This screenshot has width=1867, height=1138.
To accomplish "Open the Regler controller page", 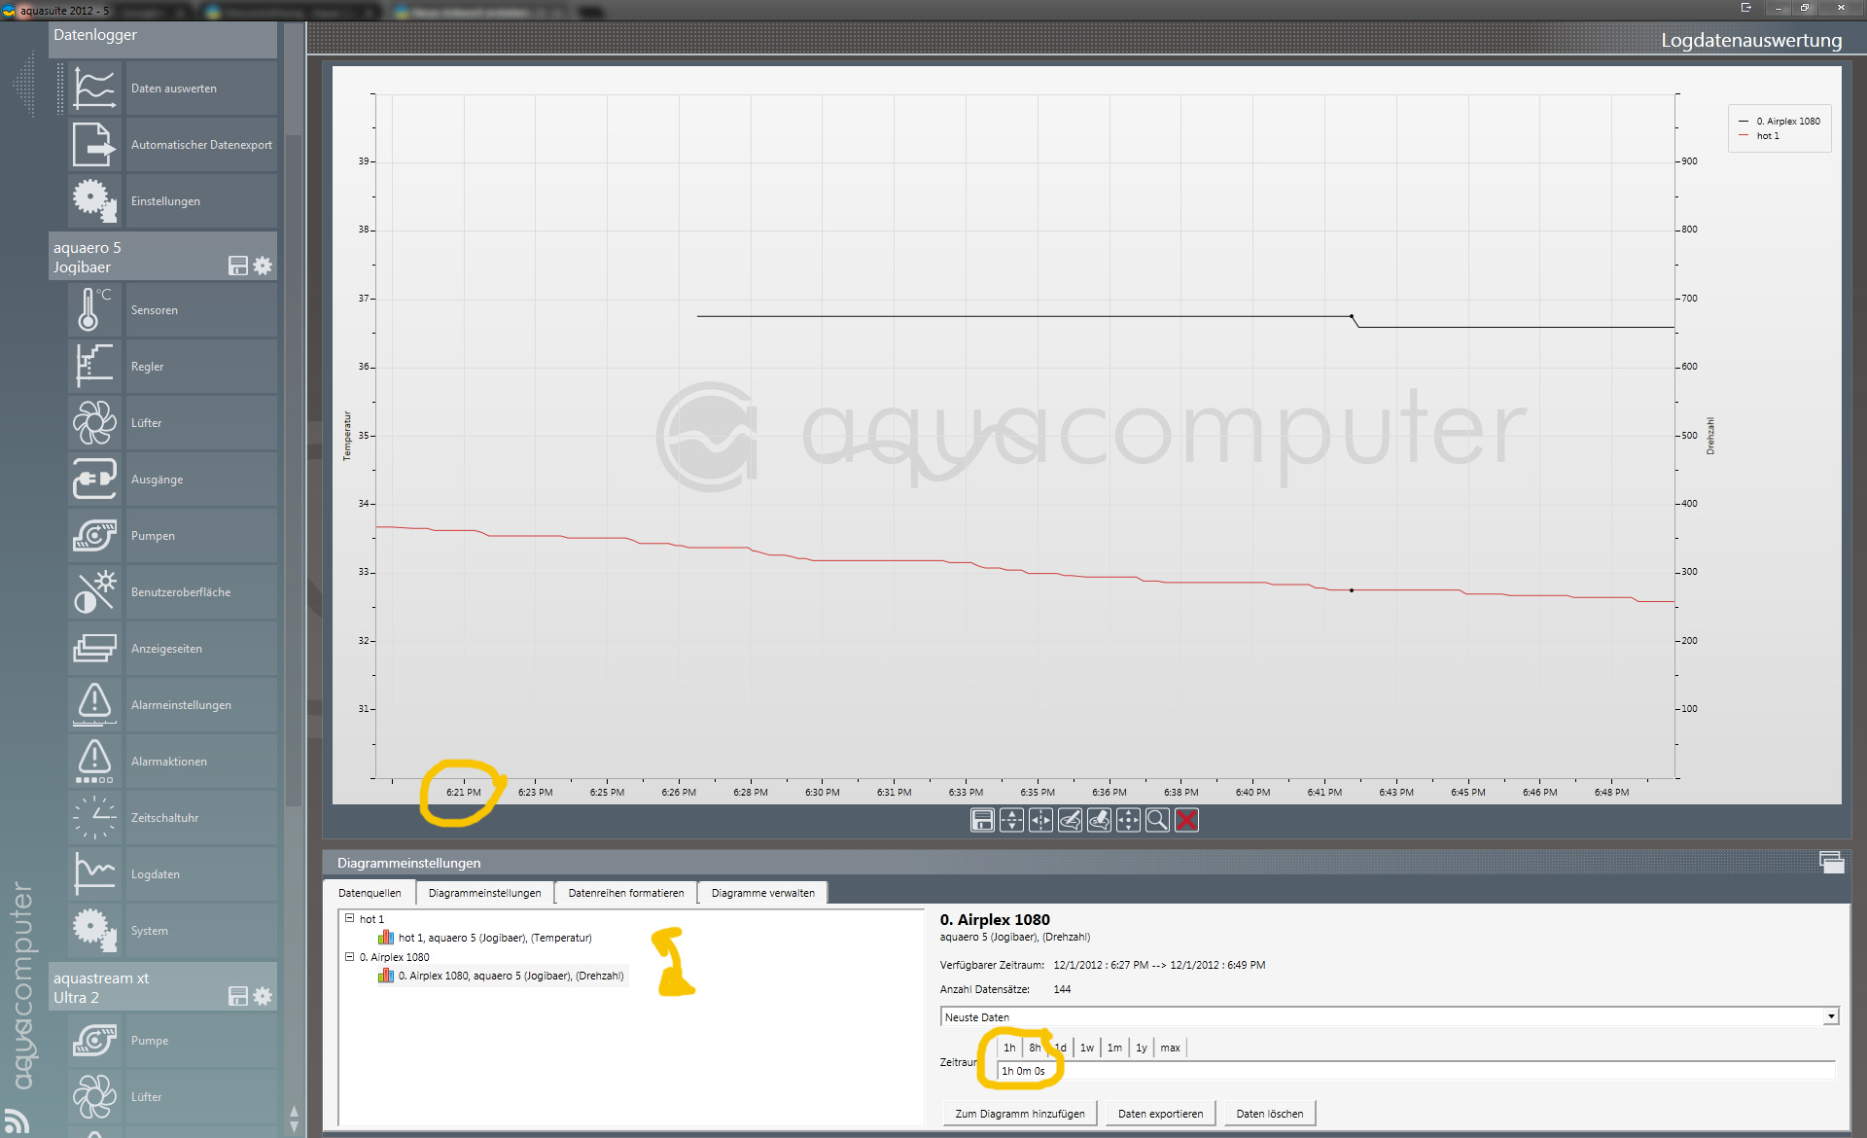I will (x=173, y=367).
